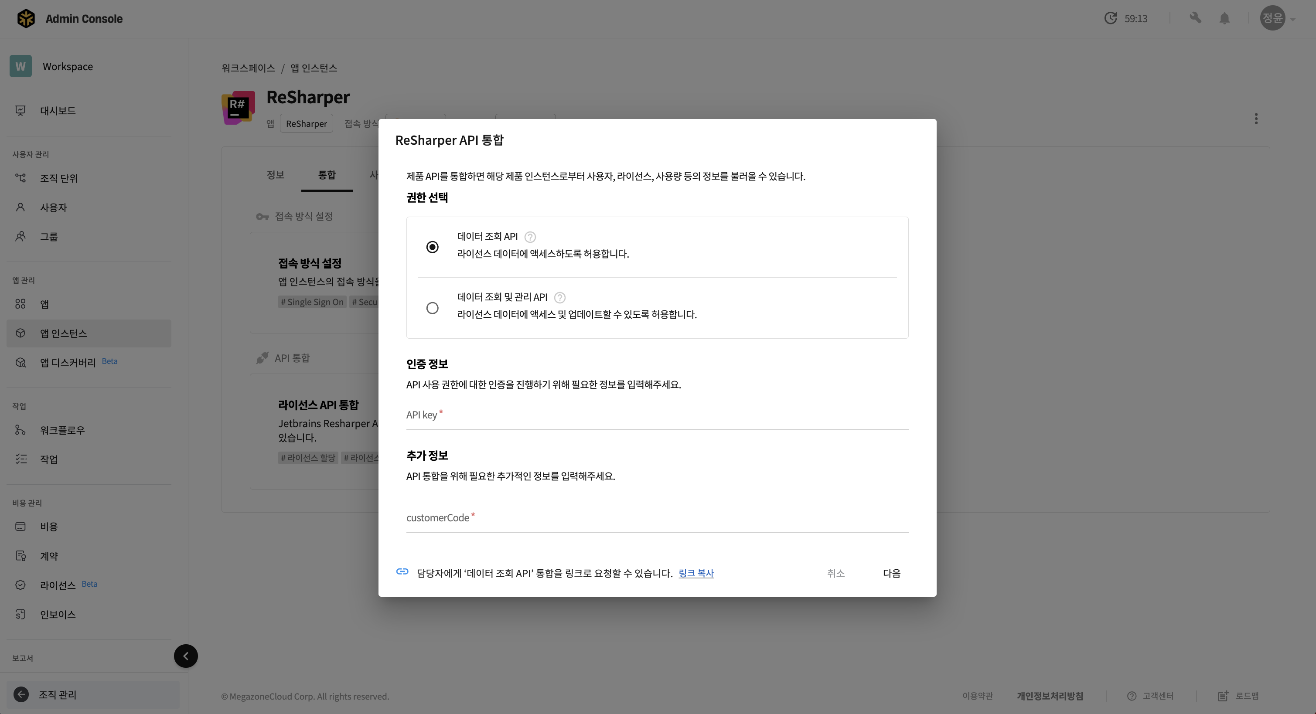Screen dimensions: 1316x714
Task: Click the 개인정보처리방침 footer link
Action: click(x=1050, y=696)
